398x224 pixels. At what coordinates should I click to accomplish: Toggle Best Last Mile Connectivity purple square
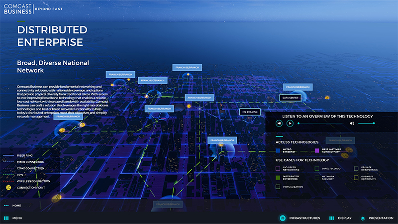pos(317,151)
